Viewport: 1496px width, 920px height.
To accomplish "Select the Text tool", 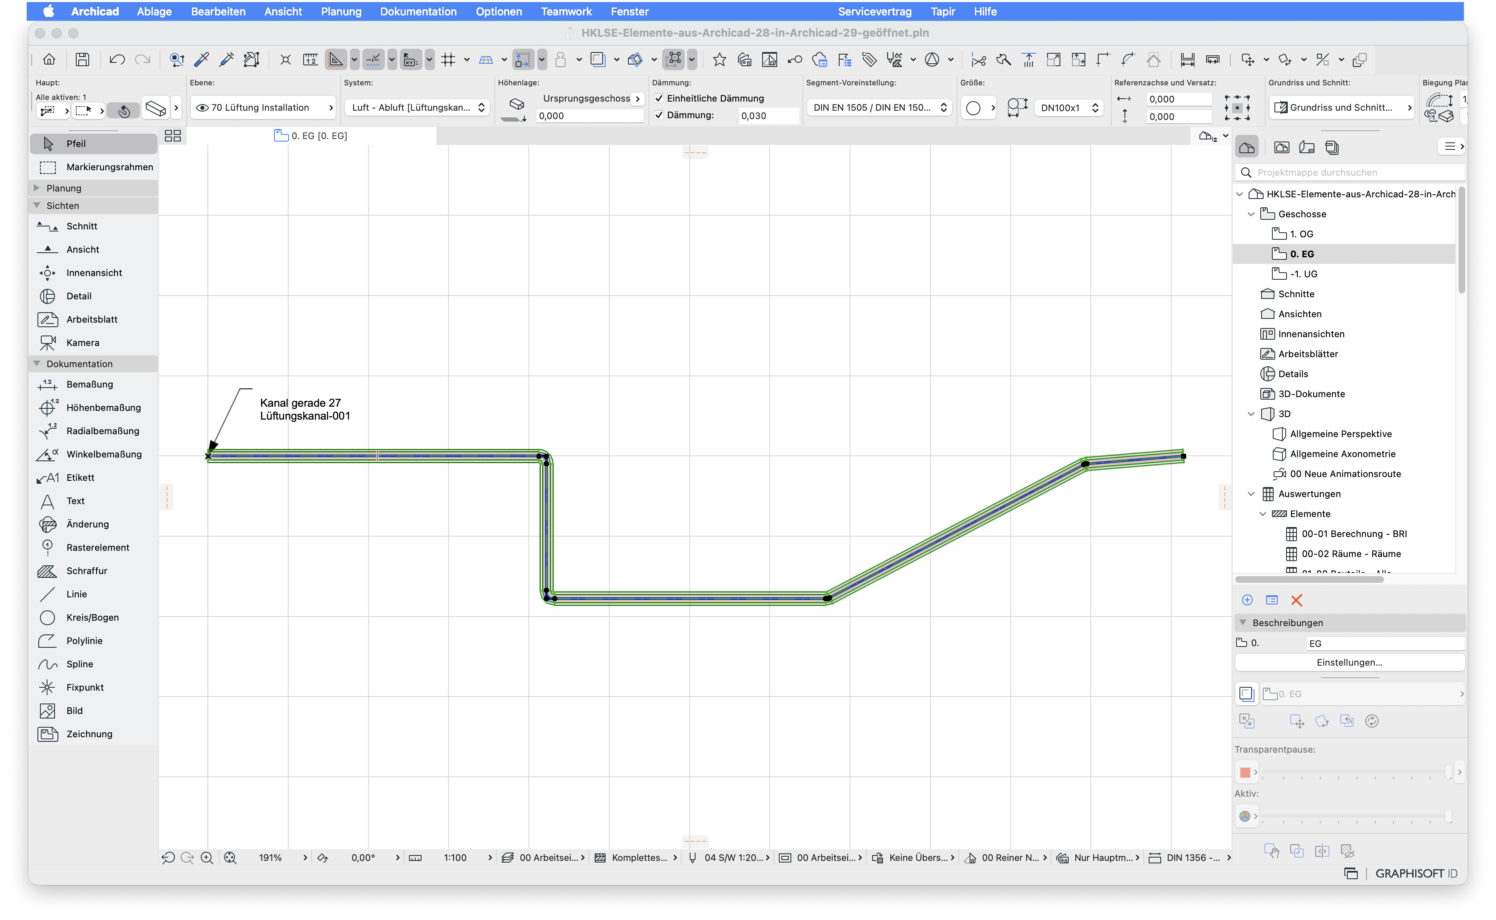I will (x=93, y=501).
